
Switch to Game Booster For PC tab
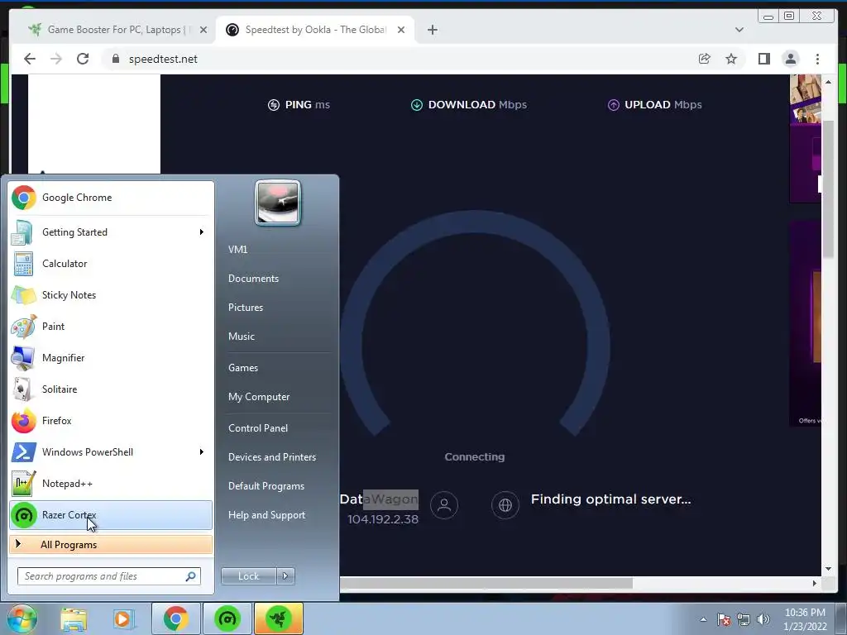(x=114, y=30)
